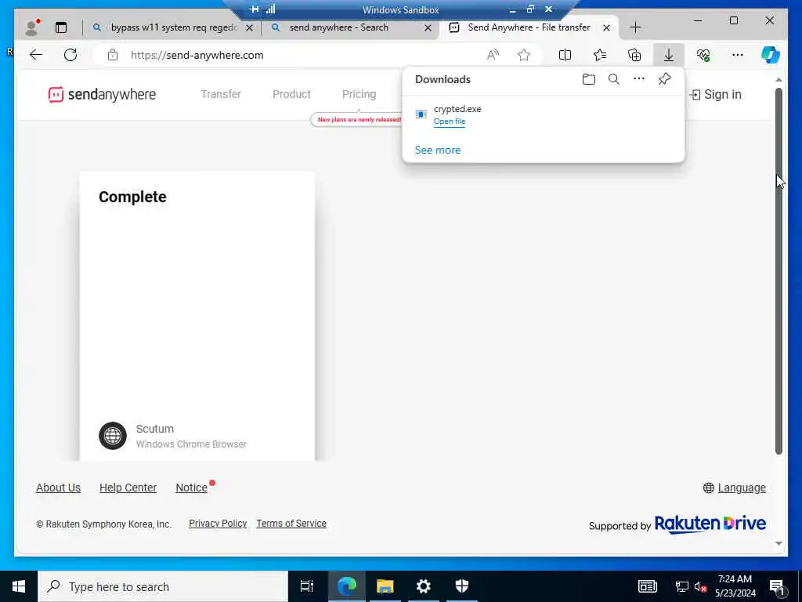The height and width of the screenshot is (602, 802).
Task: Click the taskbar search box
Action: (163, 586)
